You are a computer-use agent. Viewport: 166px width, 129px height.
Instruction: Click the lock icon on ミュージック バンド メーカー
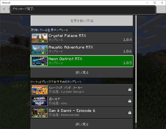(130, 89)
